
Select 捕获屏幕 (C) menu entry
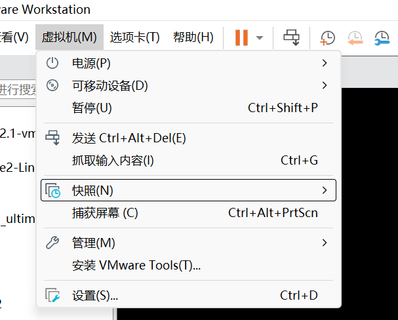pos(188,213)
